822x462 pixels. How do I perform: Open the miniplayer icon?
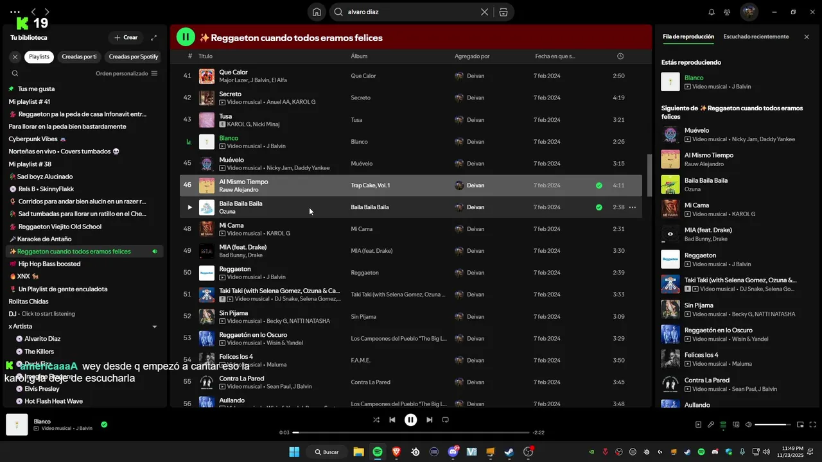(800, 424)
